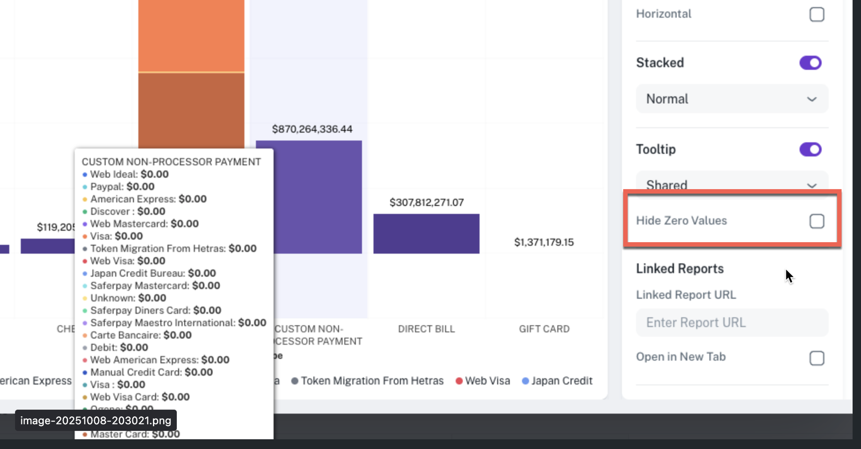The height and width of the screenshot is (449, 861).
Task: Click the gray Token Migration legend dot
Action: click(x=295, y=381)
